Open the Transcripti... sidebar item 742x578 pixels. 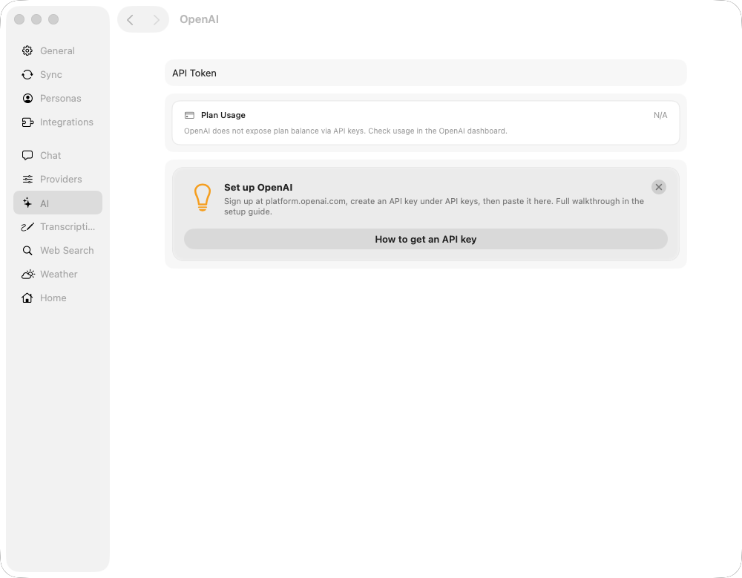[x=58, y=227]
